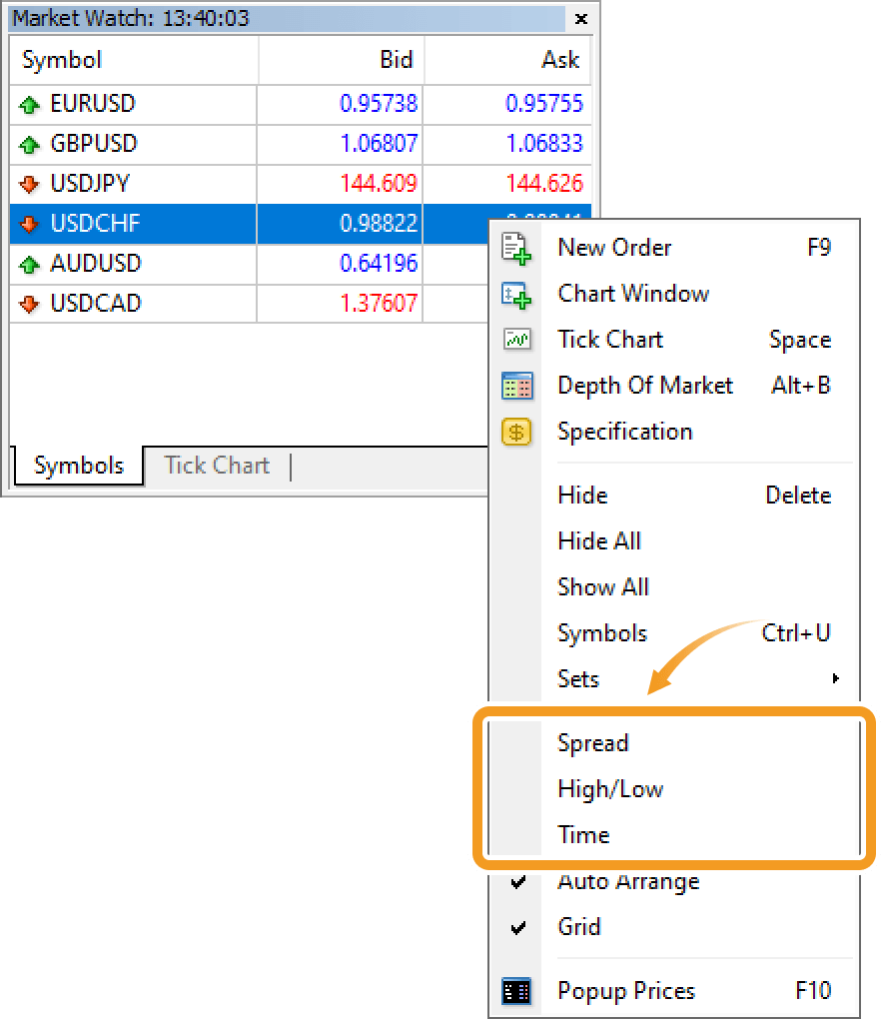Screen dimensions: 881x1019
Task: Toggle Auto Arrange off
Action: point(628,882)
